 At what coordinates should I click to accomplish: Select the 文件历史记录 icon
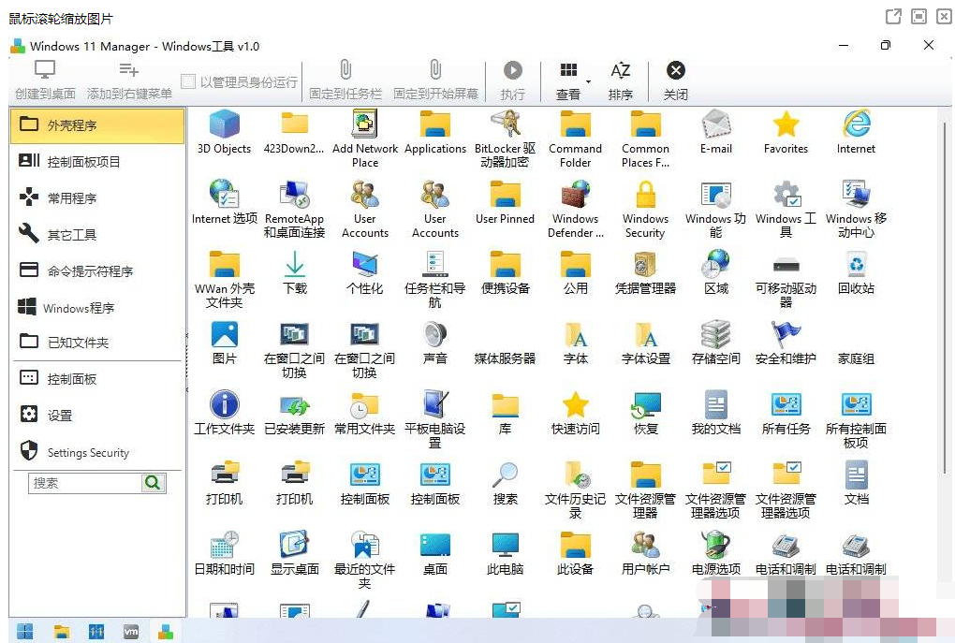click(575, 489)
